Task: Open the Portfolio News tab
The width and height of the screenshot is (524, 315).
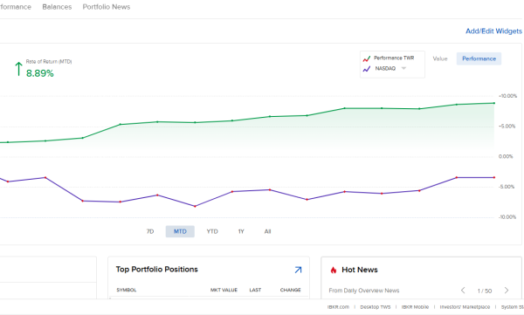Action: pos(107,7)
